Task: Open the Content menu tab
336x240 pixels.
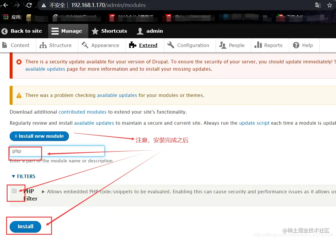Action: tap(18, 45)
